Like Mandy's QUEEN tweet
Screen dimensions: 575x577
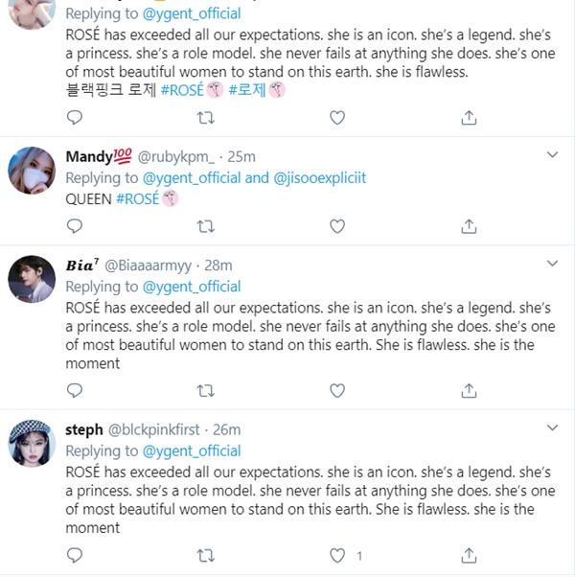point(337,226)
